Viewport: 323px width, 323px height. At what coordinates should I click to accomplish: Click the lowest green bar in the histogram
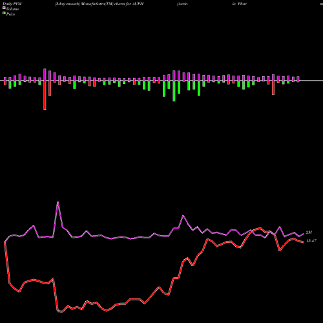(x=174, y=90)
